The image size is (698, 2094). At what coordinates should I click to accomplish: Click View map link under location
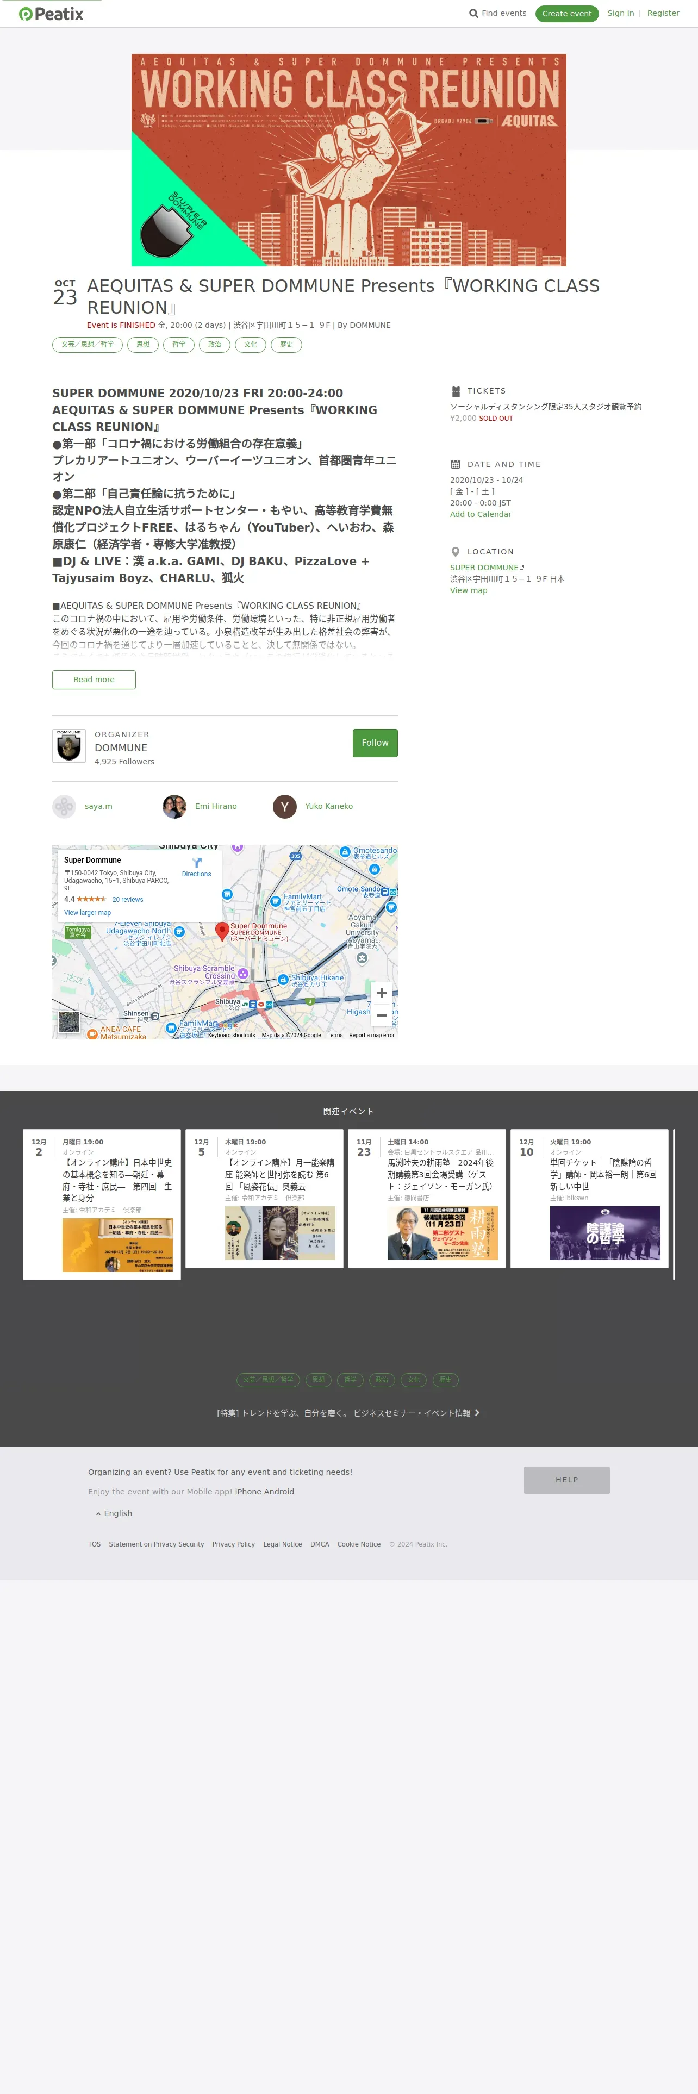[469, 590]
